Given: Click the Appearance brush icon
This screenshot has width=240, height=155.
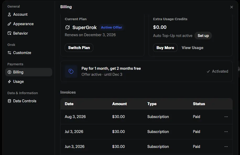Looking at the screenshot, I should [x=9, y=24].
